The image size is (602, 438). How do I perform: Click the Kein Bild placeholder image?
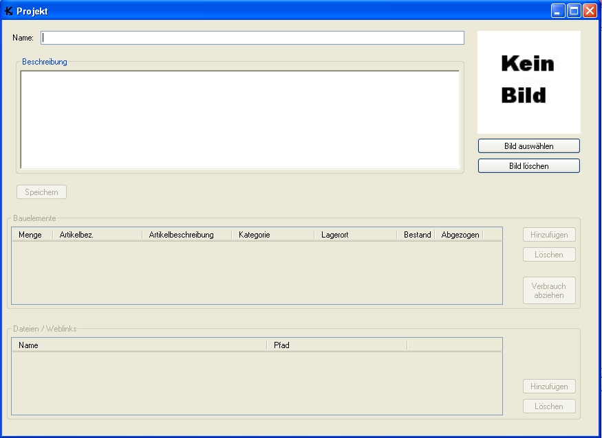pos(528,82)
